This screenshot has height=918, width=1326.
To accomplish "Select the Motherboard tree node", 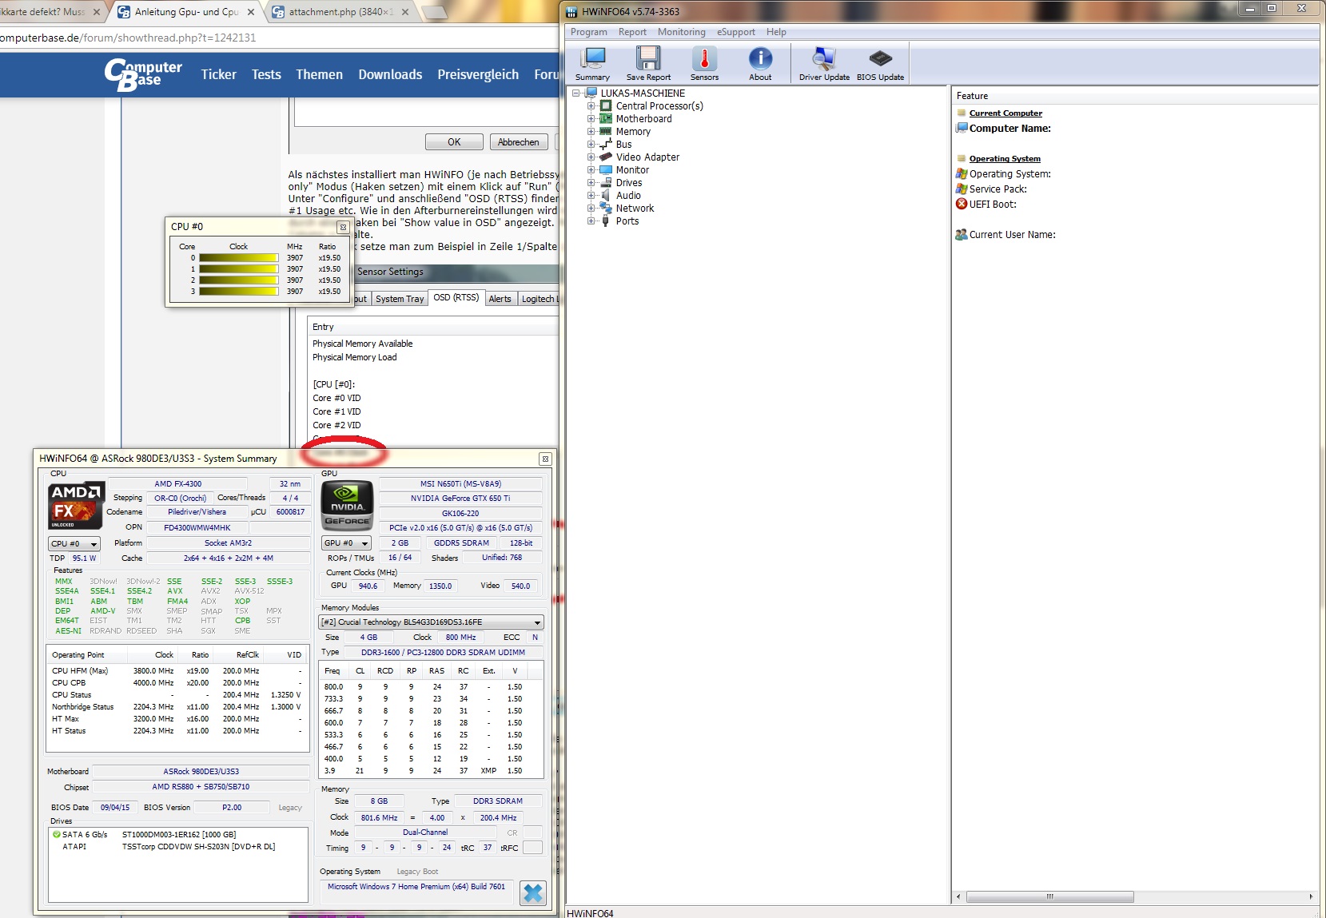I will pos(643,118).
